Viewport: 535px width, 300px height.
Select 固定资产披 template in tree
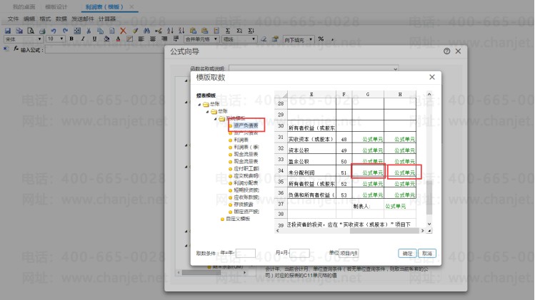[x=246, y=212]
